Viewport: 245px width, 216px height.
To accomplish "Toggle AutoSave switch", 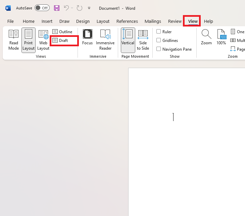I will click(x=42, y=8).
